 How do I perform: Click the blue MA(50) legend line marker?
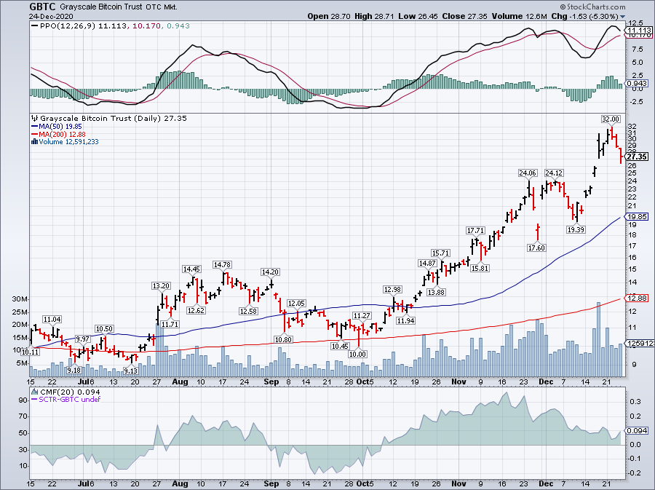35,127
